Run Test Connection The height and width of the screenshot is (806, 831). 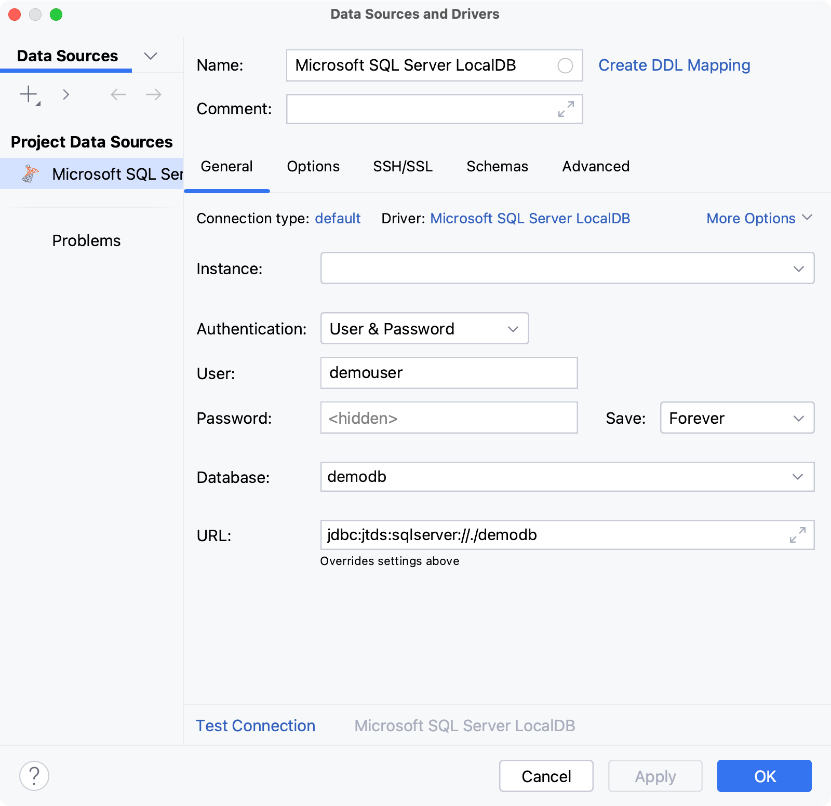tap(255, 726)
